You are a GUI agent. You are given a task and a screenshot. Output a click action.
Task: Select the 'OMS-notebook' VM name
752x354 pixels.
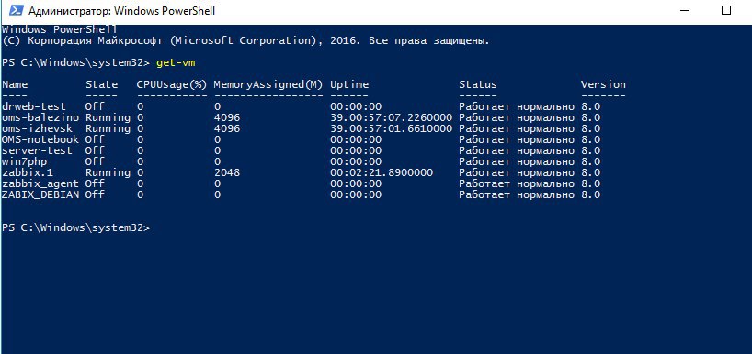(x=40, y=139)
